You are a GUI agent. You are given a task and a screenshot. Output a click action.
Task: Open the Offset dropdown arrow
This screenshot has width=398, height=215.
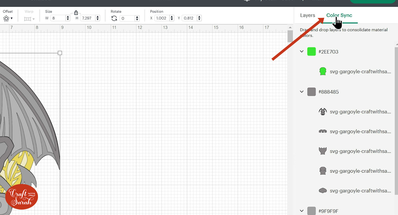tap(11, 19)
